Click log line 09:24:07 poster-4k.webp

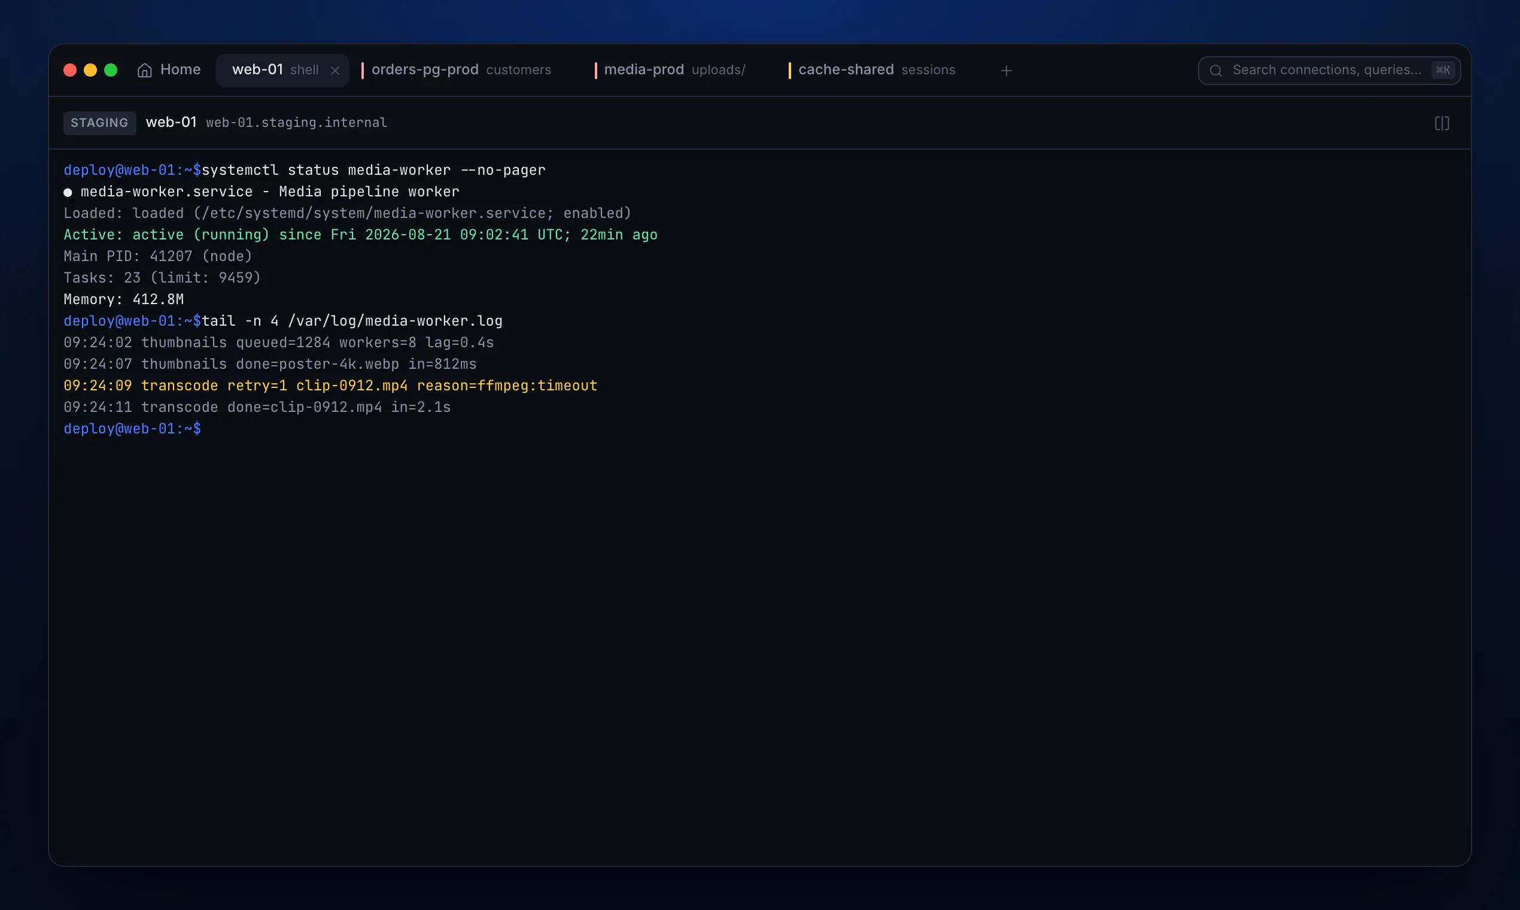click(x=270, y=363)
